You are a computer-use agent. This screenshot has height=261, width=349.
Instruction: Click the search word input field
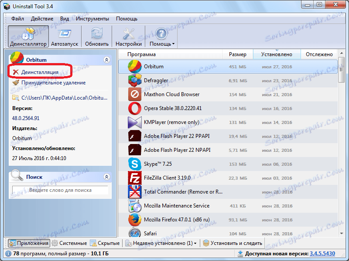coord(60,190)
